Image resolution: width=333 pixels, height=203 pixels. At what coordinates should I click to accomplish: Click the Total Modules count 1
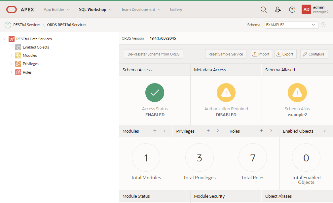(146, 157)
